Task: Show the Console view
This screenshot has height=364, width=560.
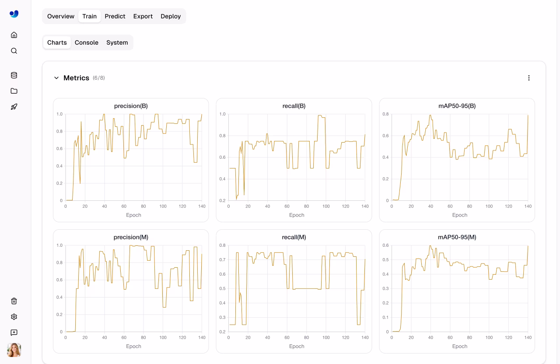Action: tap(87, 42)
